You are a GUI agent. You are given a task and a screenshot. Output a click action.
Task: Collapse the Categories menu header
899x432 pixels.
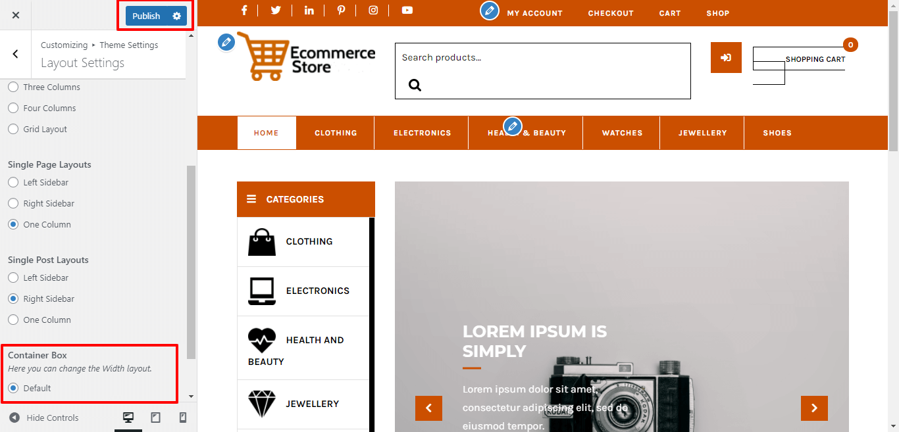(306, 199)
